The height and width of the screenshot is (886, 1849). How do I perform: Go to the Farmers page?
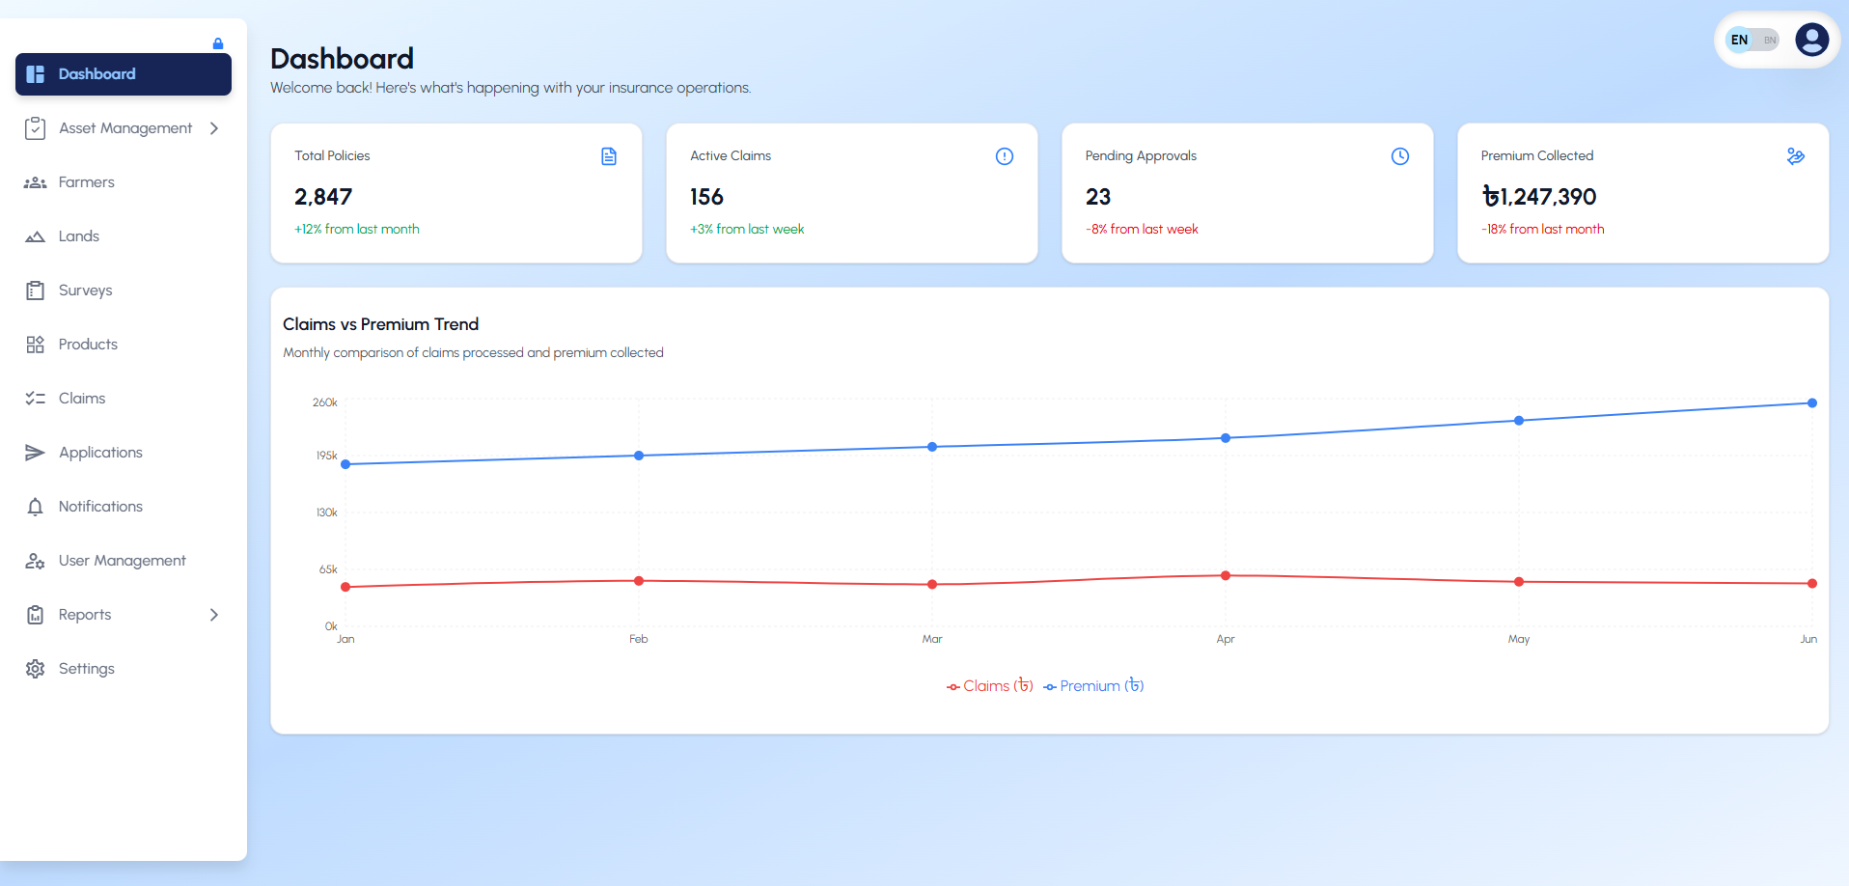86,182
